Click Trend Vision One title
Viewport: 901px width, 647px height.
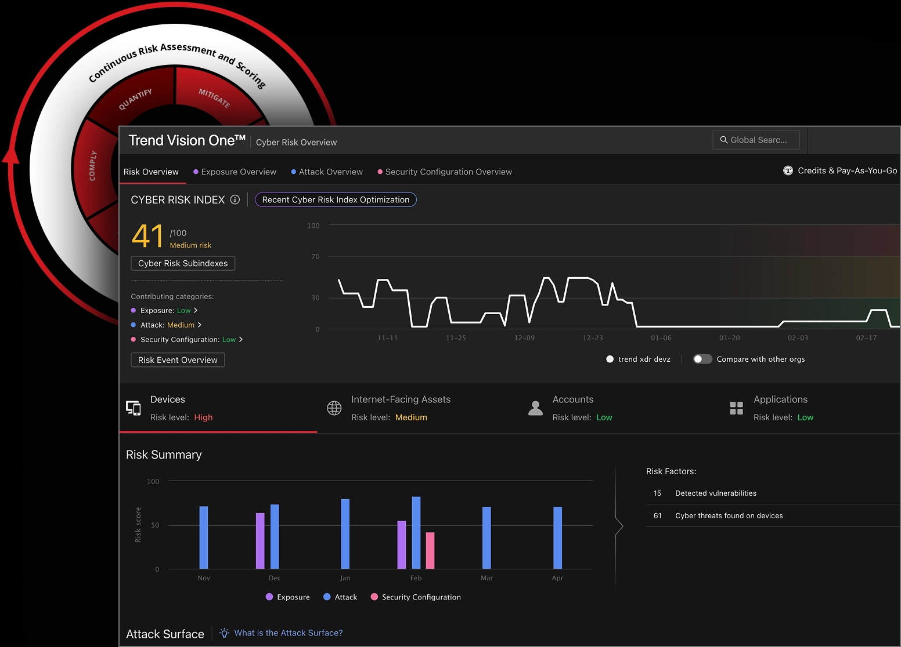tap(187, 140)
